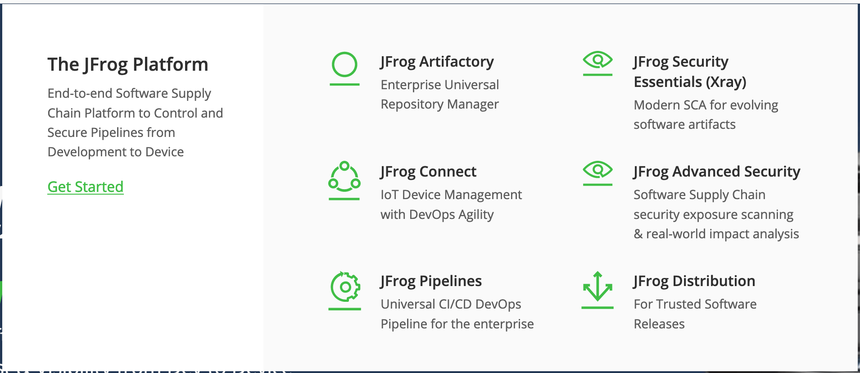
Task: Click The JFrog Platform title
Action: point(128,64)
